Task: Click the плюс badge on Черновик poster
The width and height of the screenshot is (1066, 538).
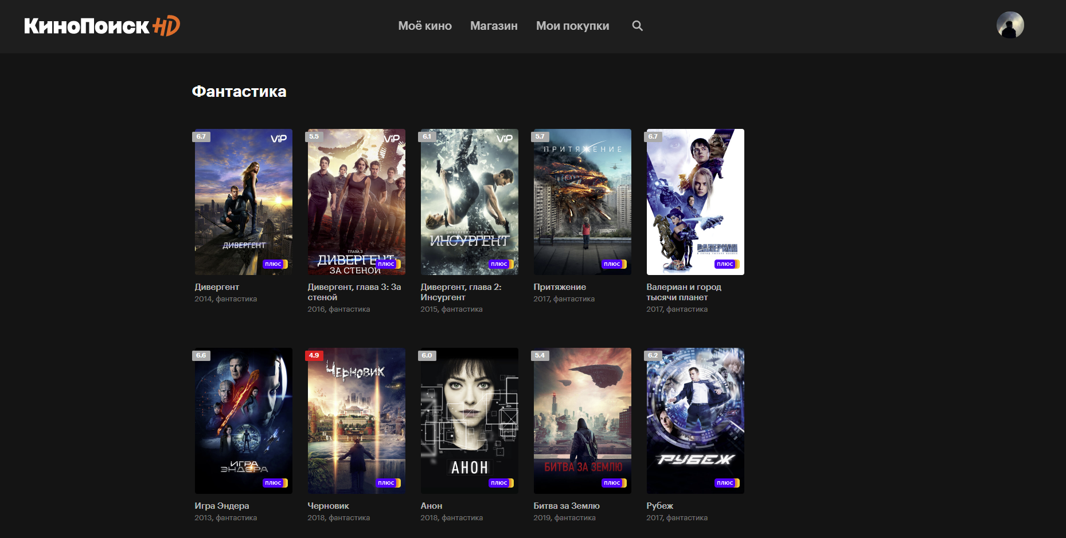Action: pos(388,483)
